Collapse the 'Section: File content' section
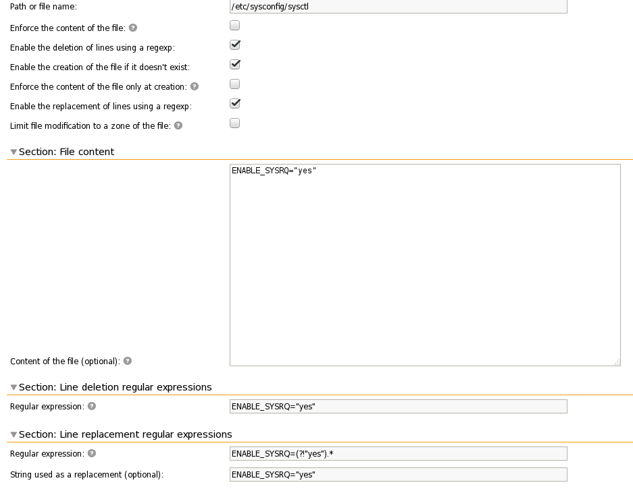Viewport: 633px width, 491px height. pos(14,152)
